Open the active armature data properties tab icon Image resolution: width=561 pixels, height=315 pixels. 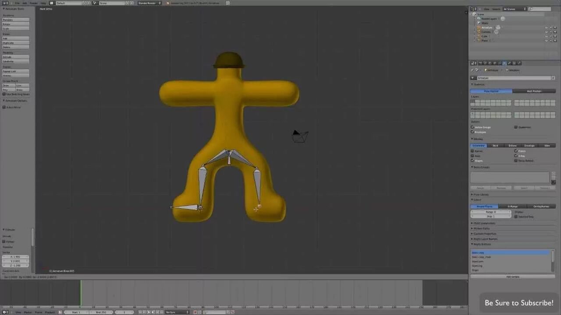[504, 63]
